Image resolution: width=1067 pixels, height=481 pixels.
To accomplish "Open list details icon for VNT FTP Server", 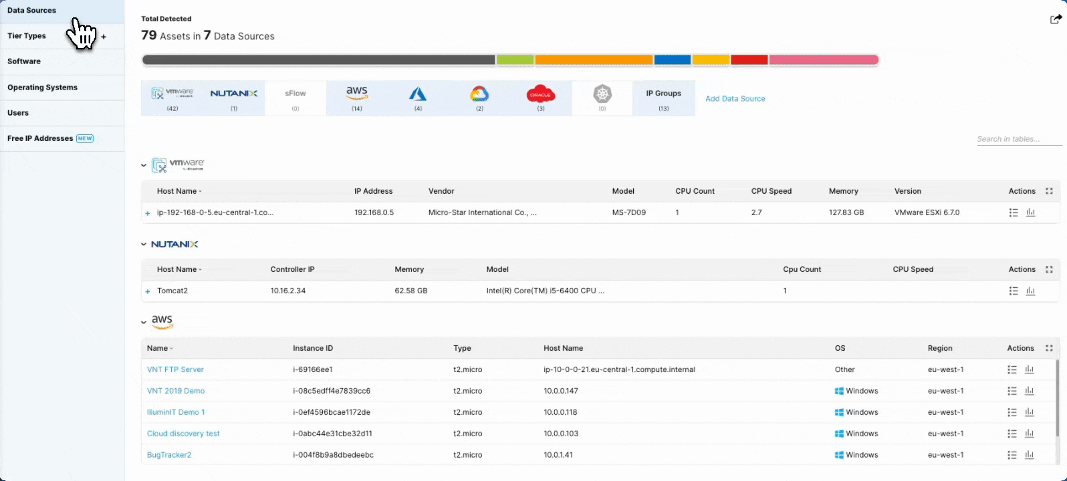I will pyautogui.click(x=1012, y=369).
